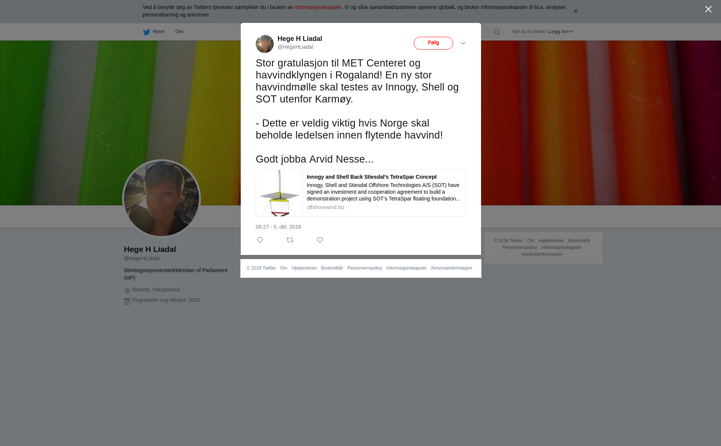
Task: Close the tweet overlay with the top-right X
Action: tap(708, 9)
